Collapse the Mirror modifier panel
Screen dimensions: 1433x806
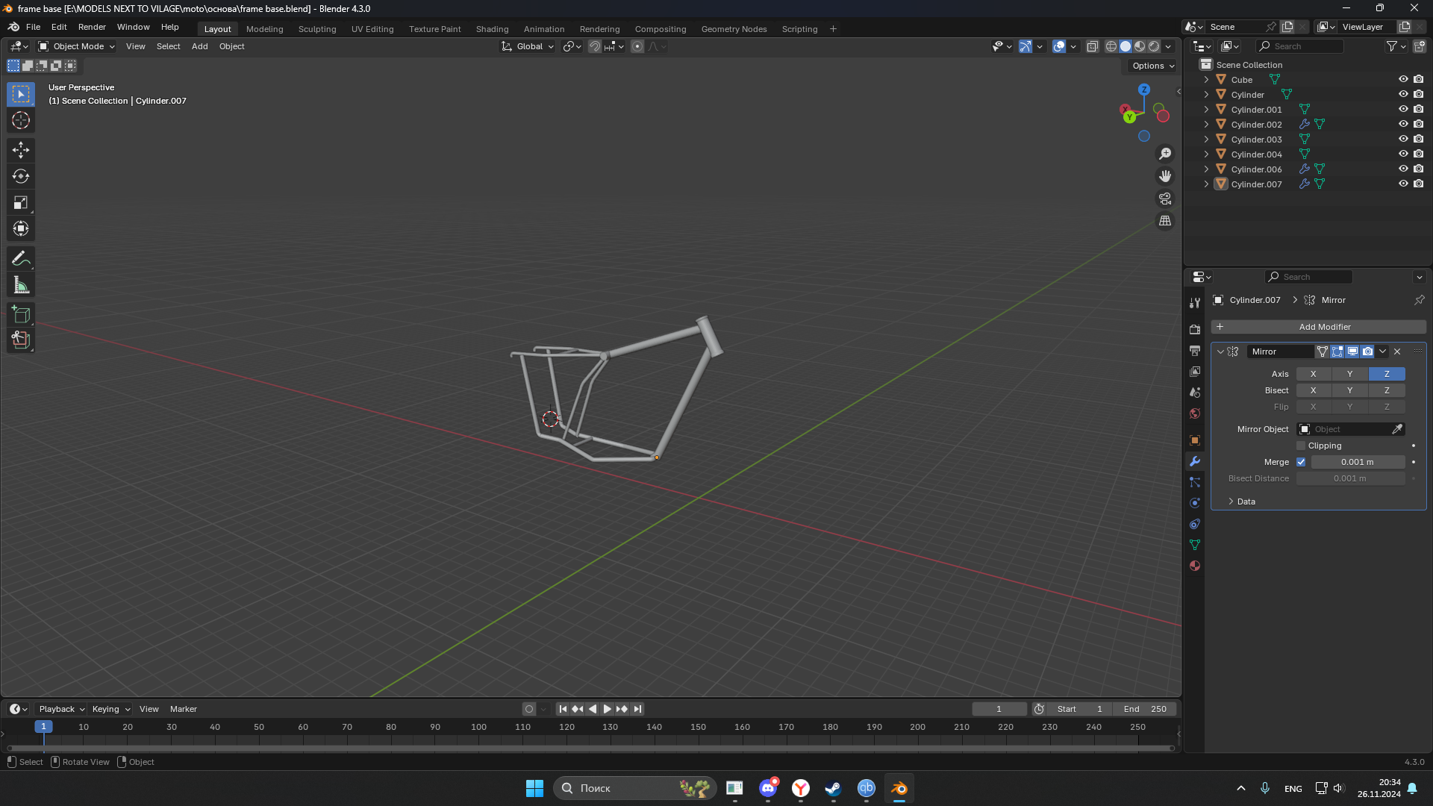coord(1220,352)
